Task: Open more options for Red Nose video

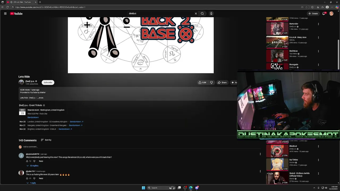Action: [318, 51]
